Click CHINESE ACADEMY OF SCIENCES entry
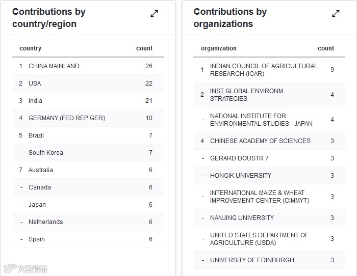This screenshot has height=276, width=357. 260,141
